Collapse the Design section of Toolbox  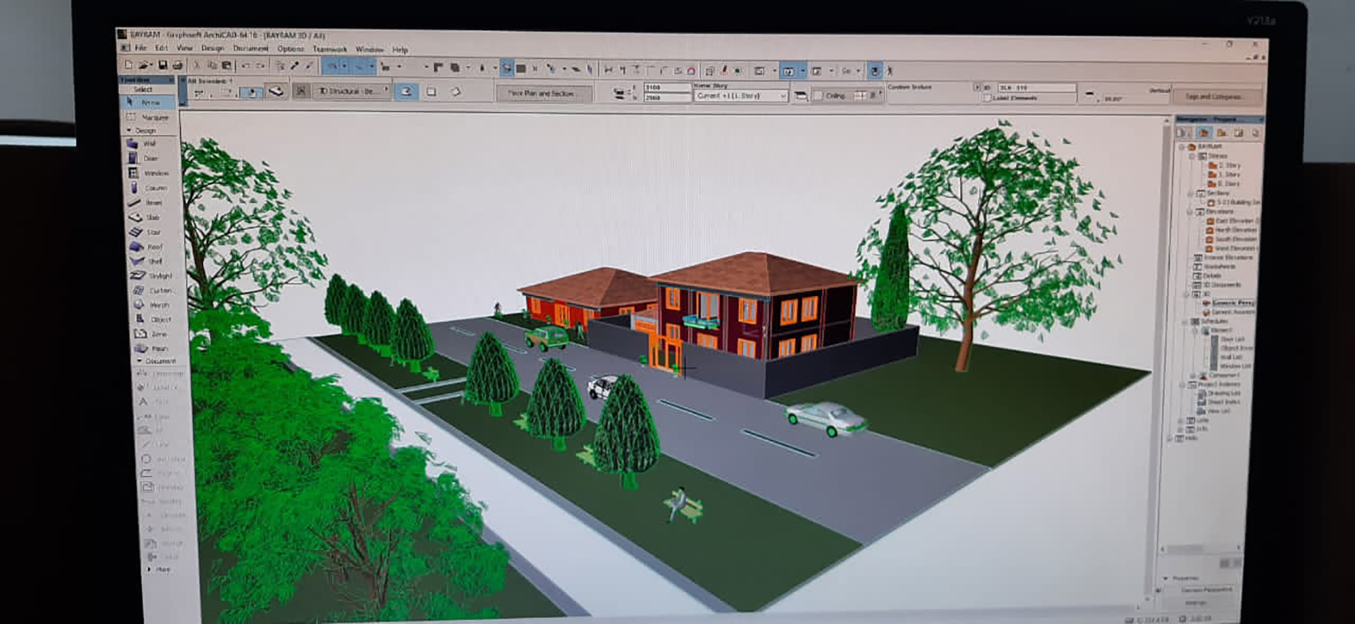click(129, 131)
